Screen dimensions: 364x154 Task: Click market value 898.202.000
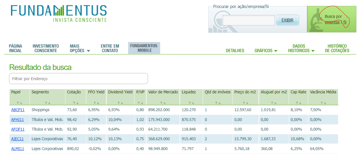point(159,110)
